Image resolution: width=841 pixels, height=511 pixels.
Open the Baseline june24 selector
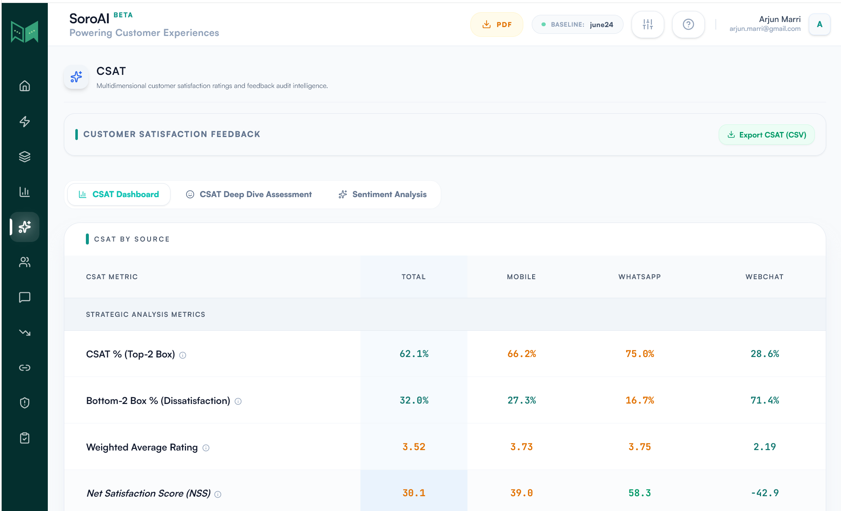pyautogui.click(x=577, y=25)
